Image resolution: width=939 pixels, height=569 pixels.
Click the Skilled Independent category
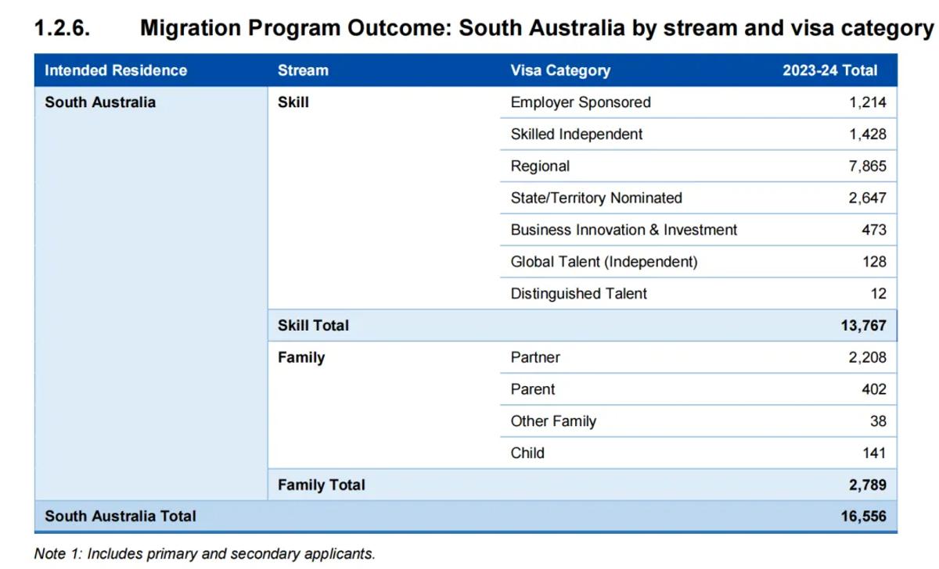click(x=577, y=134)
